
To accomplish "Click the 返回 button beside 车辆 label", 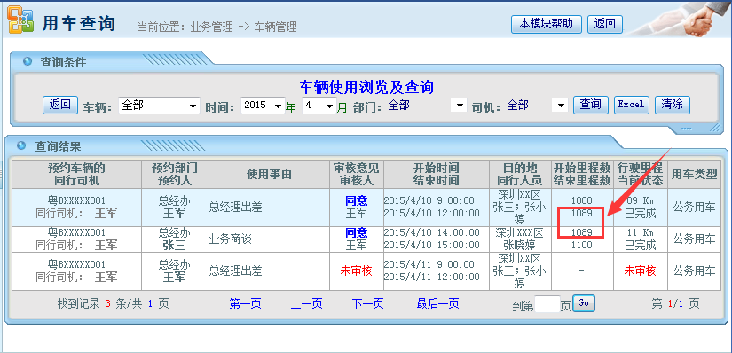I will point(60,105).
